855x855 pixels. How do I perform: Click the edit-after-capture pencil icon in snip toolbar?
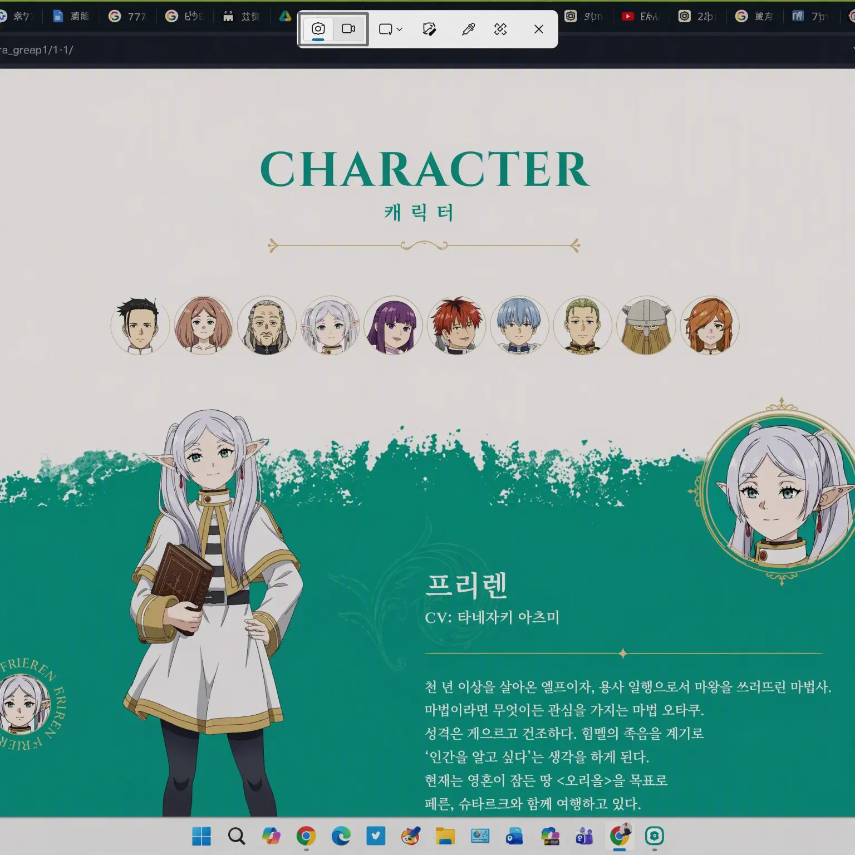(429, 29)
